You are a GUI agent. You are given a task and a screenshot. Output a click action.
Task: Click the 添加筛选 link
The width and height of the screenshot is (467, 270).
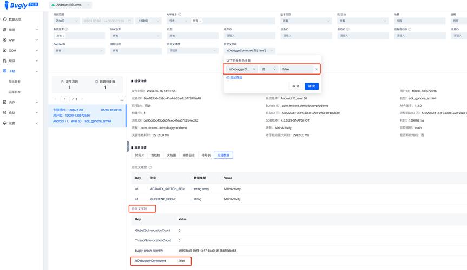234,78
